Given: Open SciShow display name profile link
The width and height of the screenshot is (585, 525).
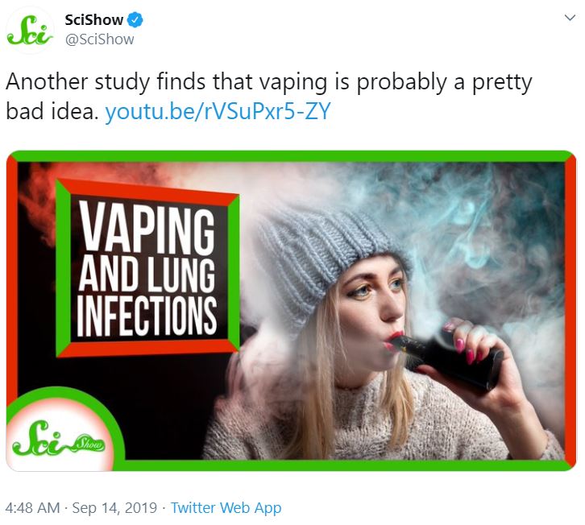Looking at the screenshot, I should coord(93,20).
